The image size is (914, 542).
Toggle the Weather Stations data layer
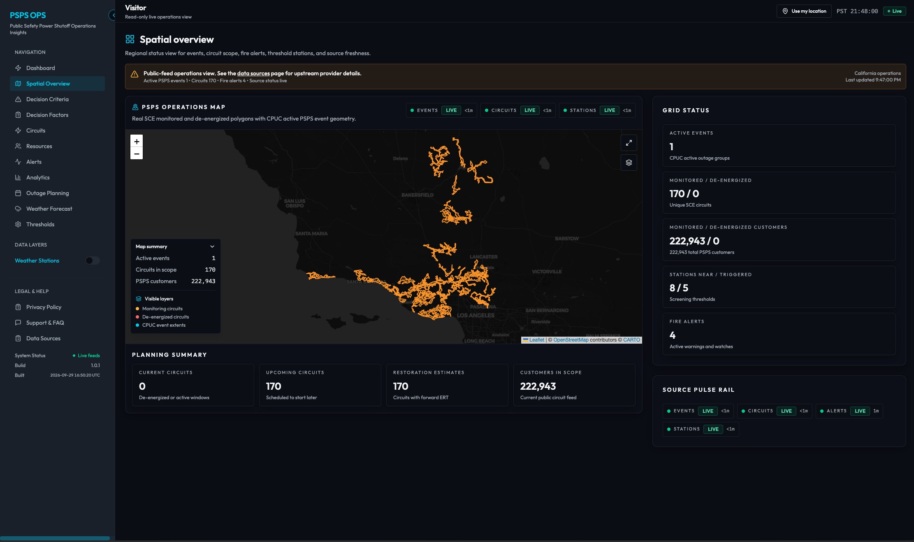[93, 261]
